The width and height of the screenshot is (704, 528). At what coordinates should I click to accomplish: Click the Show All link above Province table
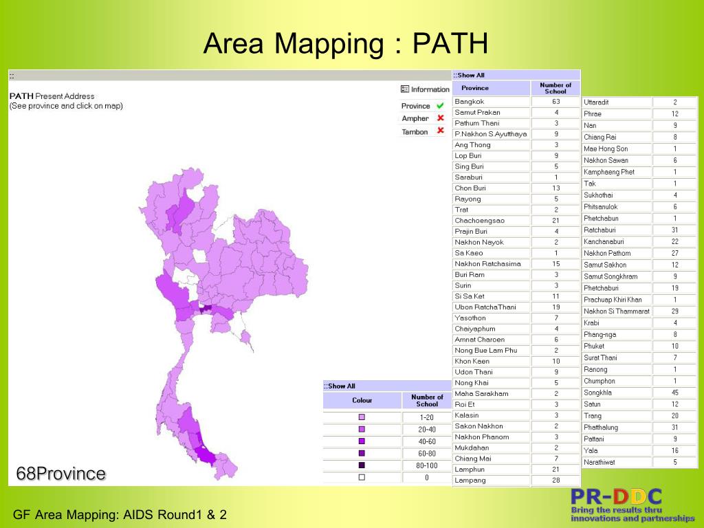pyautogui.click(x=469, y=75)
